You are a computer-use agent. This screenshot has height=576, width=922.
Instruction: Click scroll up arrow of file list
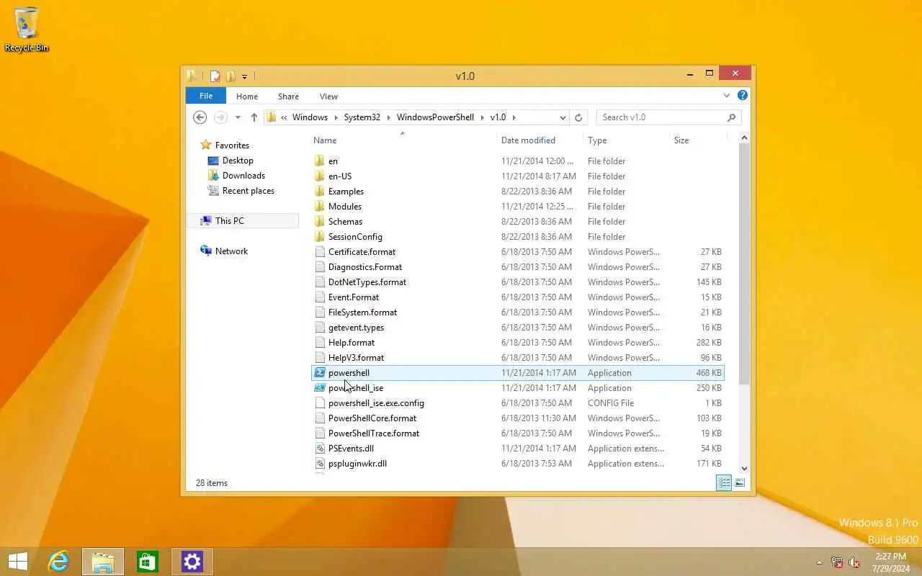point(744,138)
